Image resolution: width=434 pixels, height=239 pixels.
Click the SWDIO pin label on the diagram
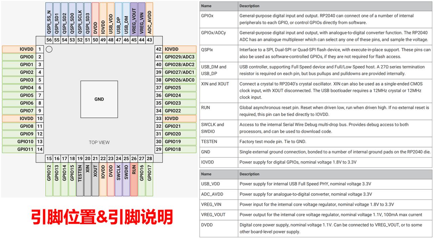(x=126, y=179)
